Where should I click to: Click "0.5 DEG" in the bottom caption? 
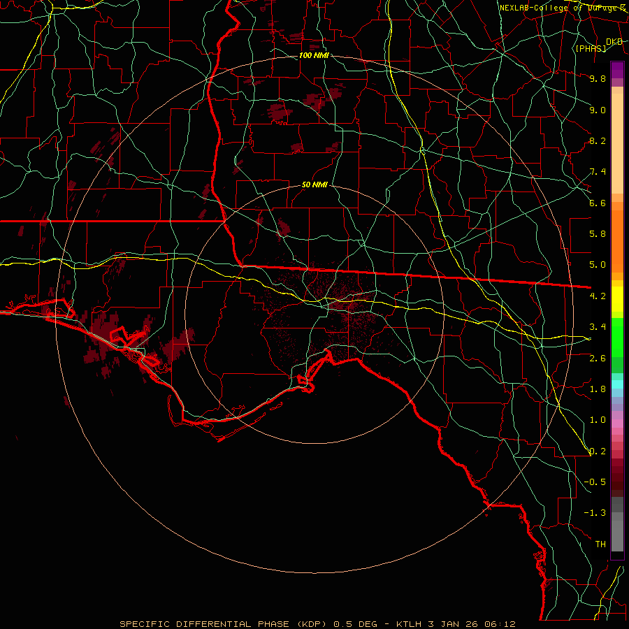(357, 624)
